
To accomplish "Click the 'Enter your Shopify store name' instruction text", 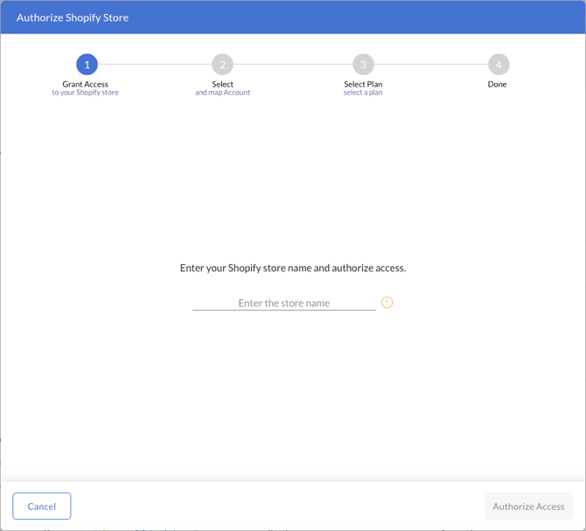I will 293,268.
